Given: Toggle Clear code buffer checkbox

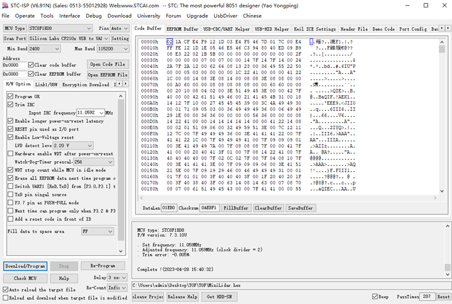Looking at the screenshot, I should [x=31, y=65].
